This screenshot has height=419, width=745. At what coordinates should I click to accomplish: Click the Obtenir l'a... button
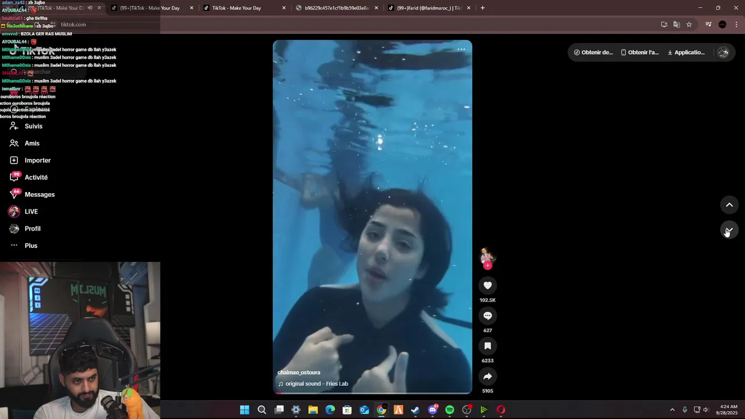click(x=640, y=52)
